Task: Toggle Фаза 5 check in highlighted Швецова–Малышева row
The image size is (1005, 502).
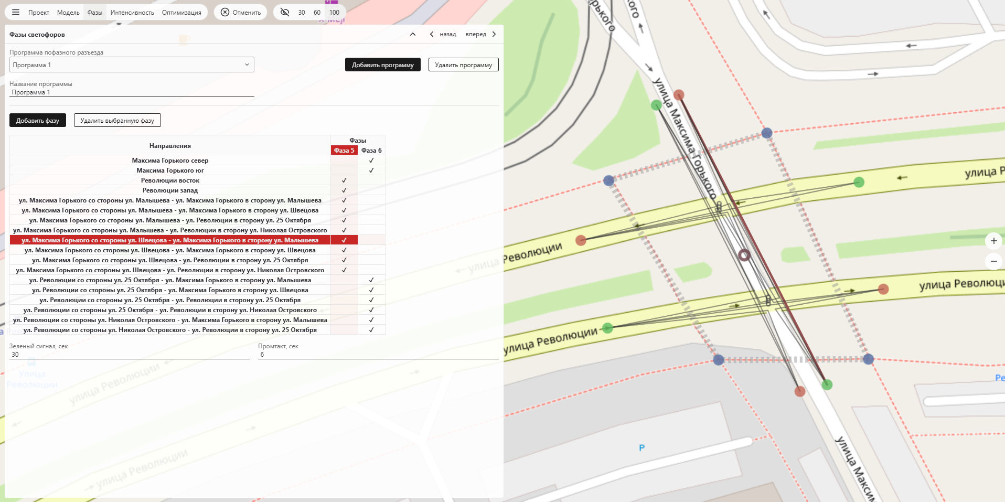Action: coord(344,240)
